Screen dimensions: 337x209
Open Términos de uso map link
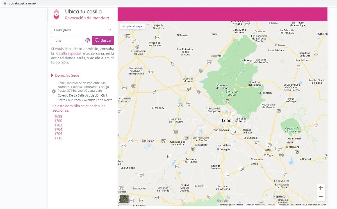coord(285,205)
